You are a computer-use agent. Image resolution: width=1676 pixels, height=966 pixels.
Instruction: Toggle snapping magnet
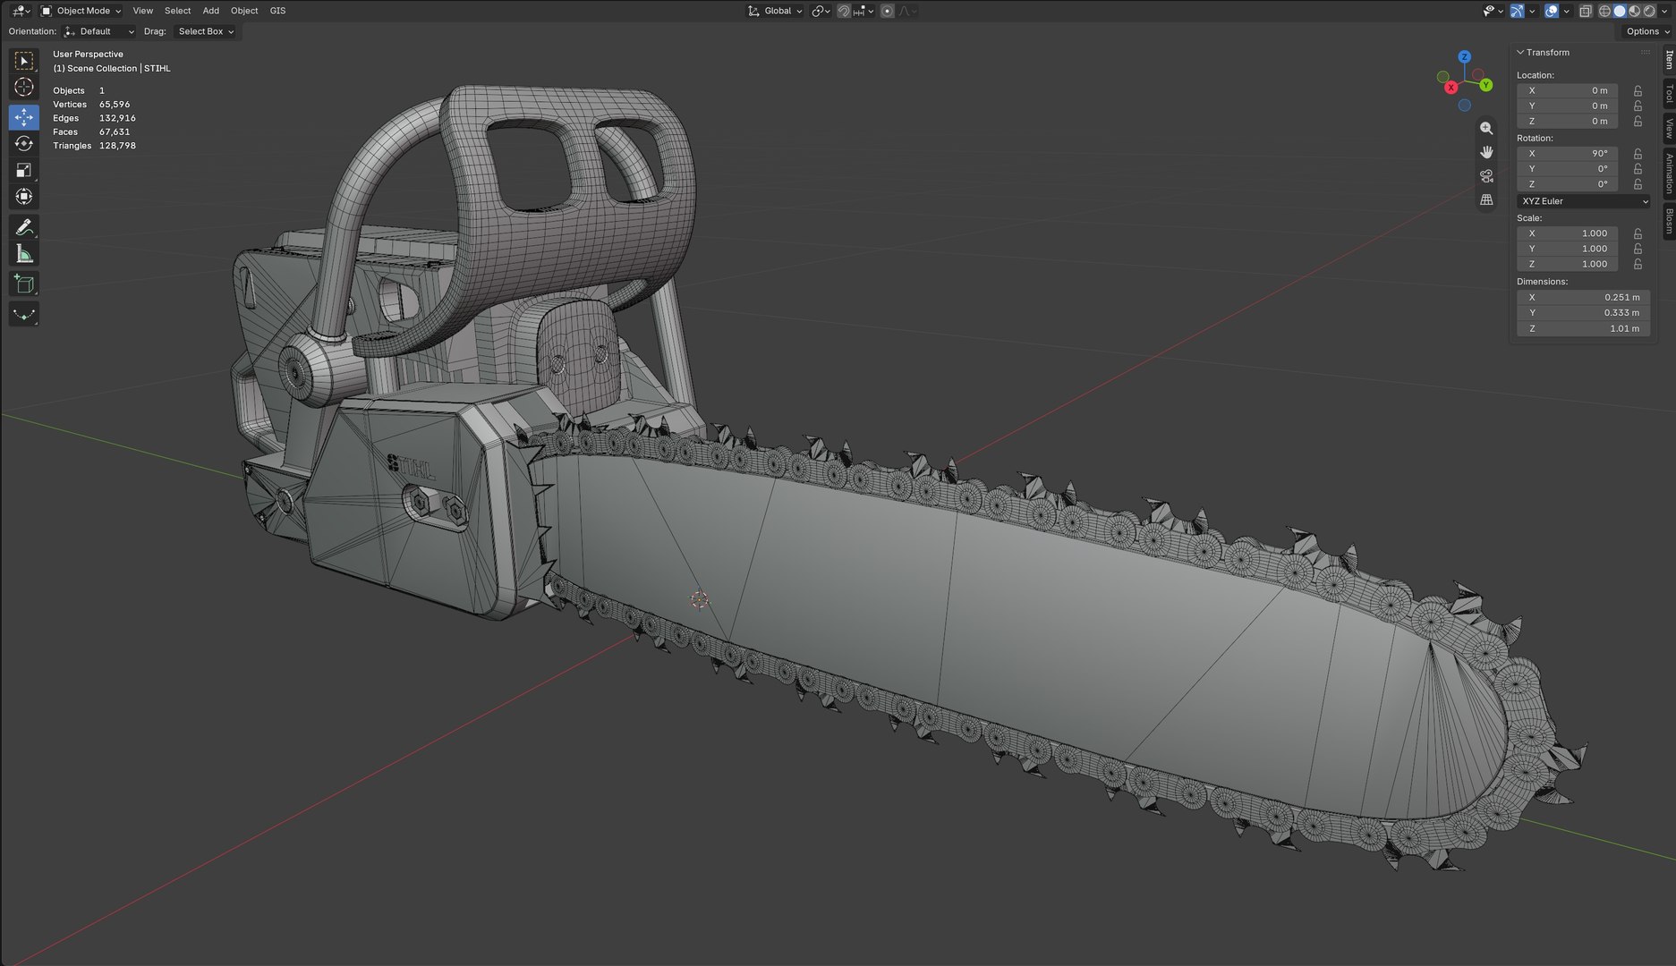coord(844,11)
